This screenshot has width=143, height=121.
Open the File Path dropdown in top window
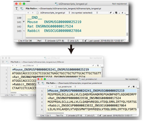tap(31, 9)
